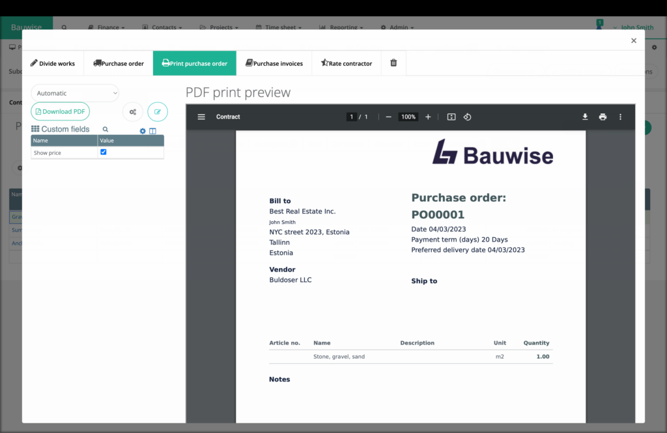Open the Projects menu
667x433 pixels.
[x=219, y=27]
